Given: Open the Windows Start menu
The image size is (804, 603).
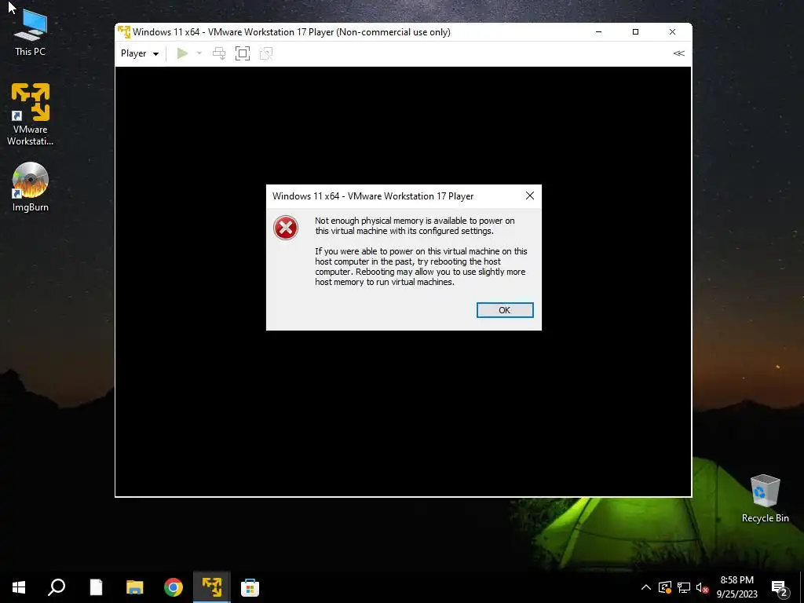Looking at the screenshot, I should (x=19, y=587).
